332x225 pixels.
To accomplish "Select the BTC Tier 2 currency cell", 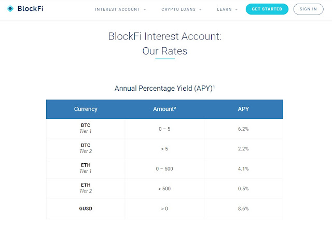I will [x=86, y=148].
